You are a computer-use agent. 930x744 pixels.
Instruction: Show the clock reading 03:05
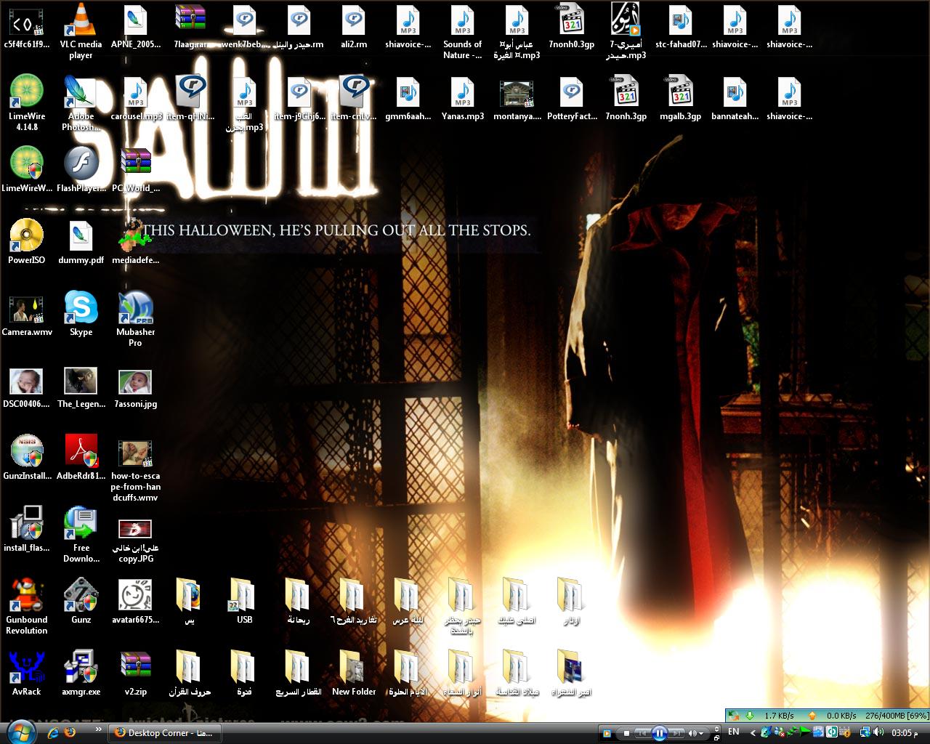(904, 732)
